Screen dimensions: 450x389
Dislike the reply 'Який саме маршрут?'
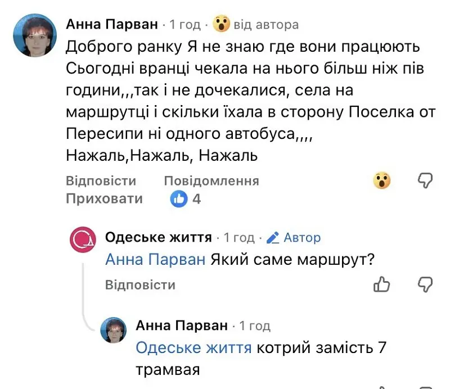tap(426, 284)
